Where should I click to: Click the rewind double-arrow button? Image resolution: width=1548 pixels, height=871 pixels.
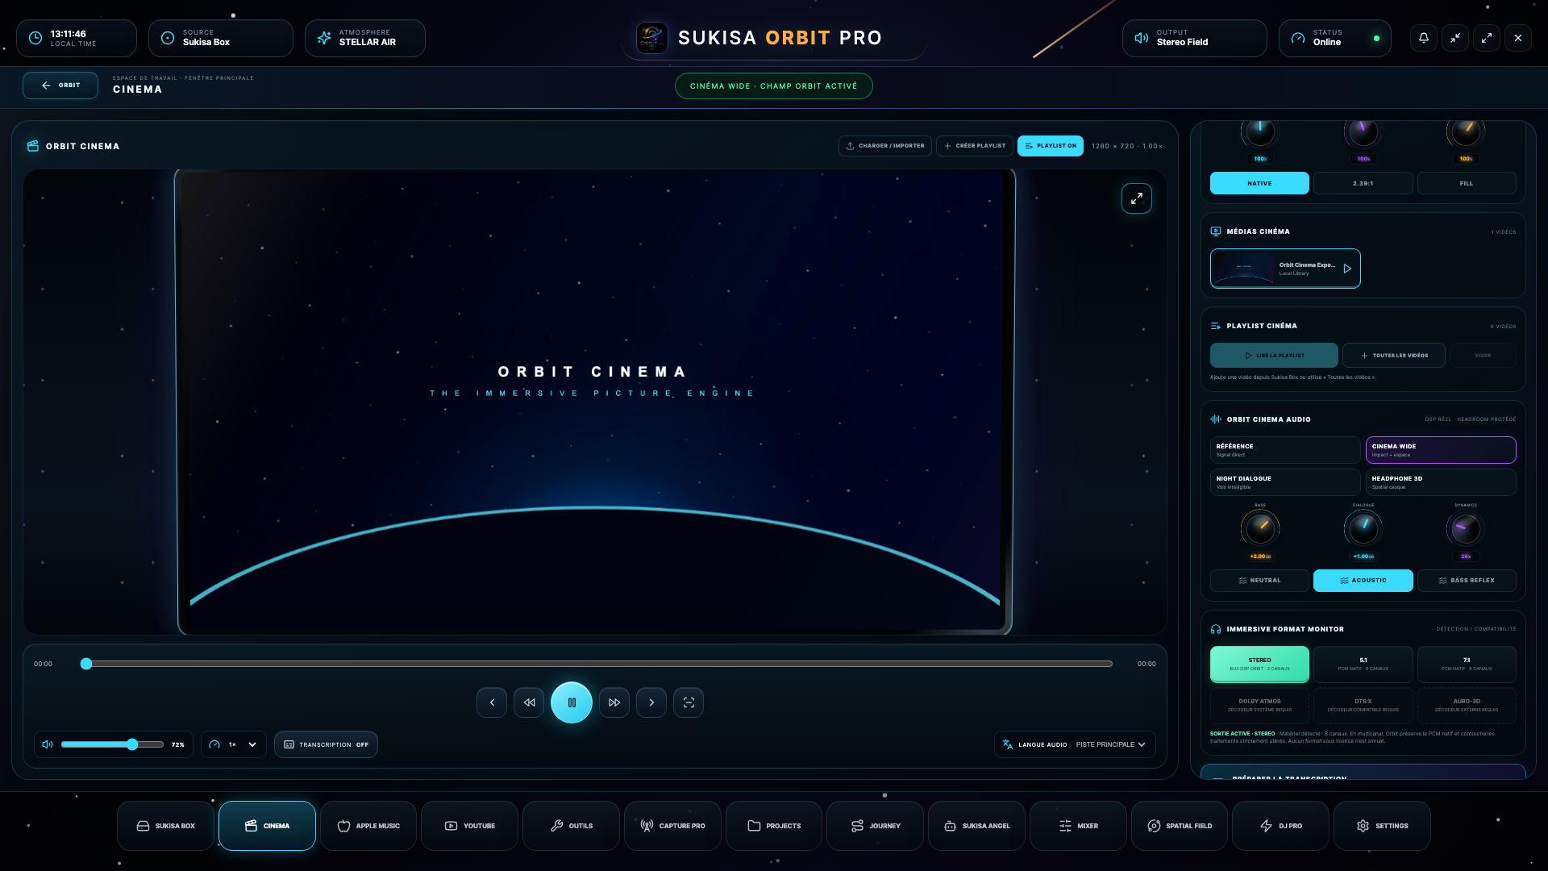pos(529,702)
